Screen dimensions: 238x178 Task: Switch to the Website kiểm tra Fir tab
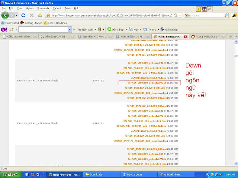(133, 37)
